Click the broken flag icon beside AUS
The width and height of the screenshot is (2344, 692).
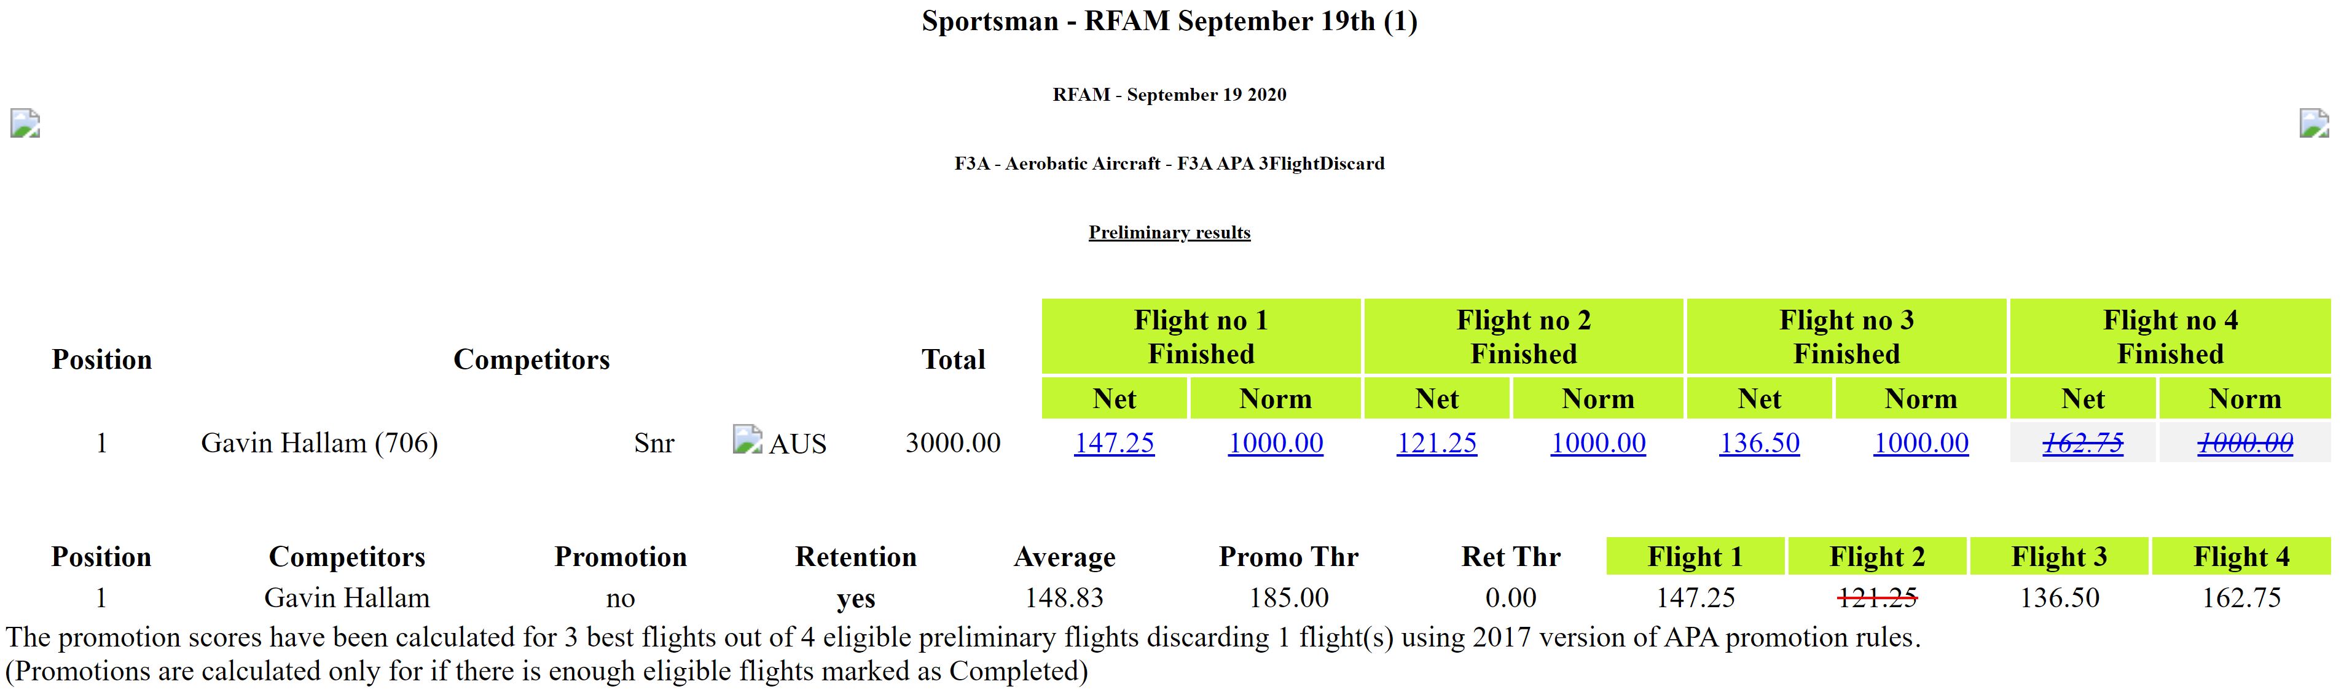point(747,440)
